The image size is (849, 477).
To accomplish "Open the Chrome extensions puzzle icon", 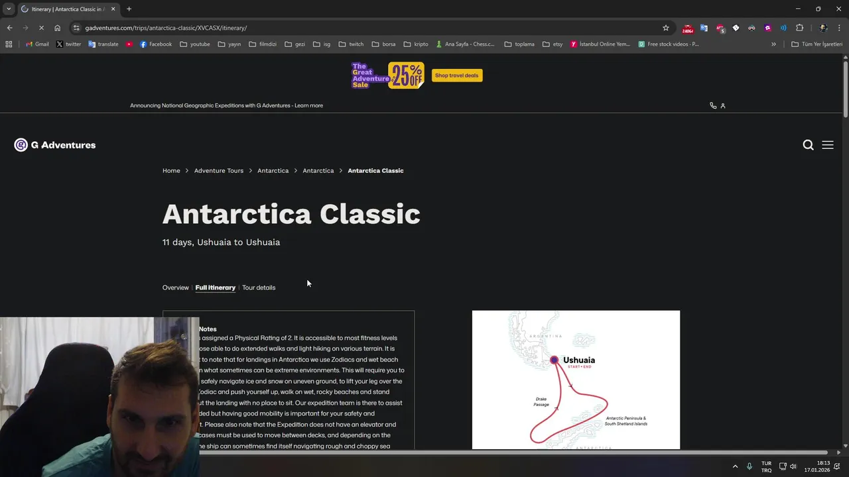I will [x=799, y=28].
